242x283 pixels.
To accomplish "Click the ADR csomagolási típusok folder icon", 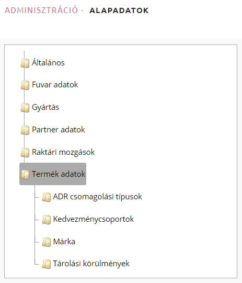I will click(47, 197).
